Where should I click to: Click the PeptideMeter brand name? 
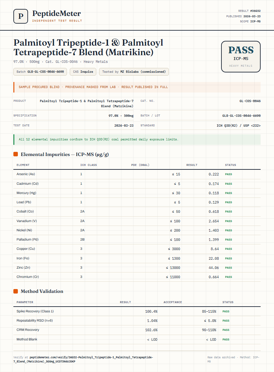(x=57, y=13)
